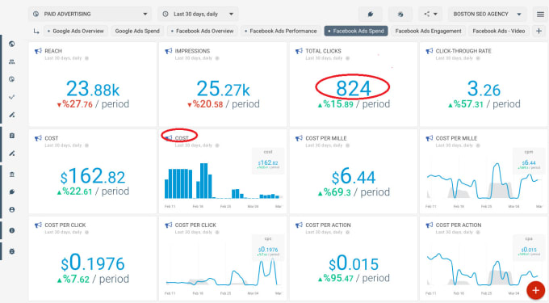This screenshot has height=303, width=549.
Task: Switch to Facebook Ads Engagement tab
Action: pyautogui.click(x=428, y=32)
